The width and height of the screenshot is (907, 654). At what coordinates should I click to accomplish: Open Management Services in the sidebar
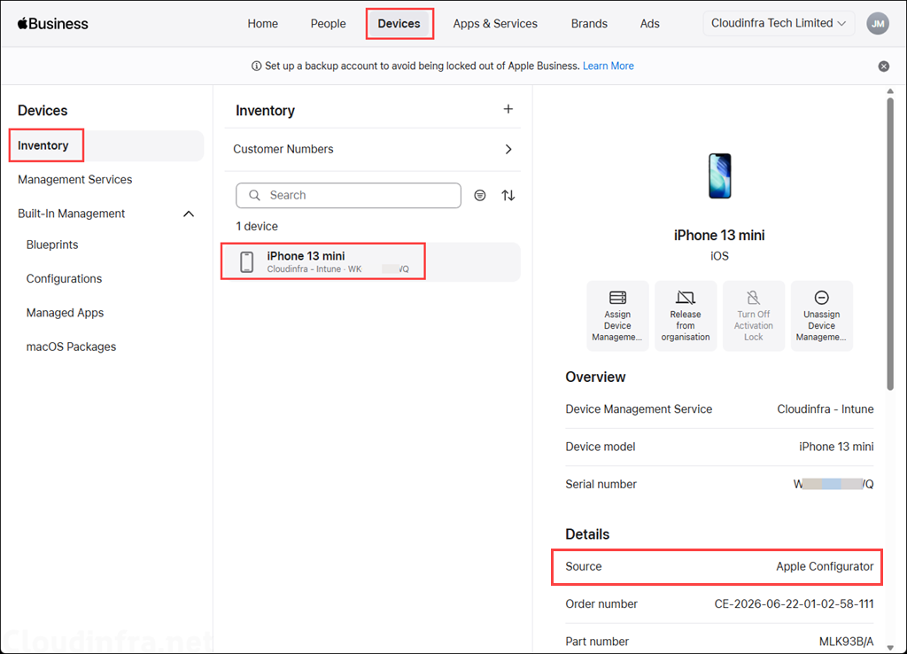point(74,180)
